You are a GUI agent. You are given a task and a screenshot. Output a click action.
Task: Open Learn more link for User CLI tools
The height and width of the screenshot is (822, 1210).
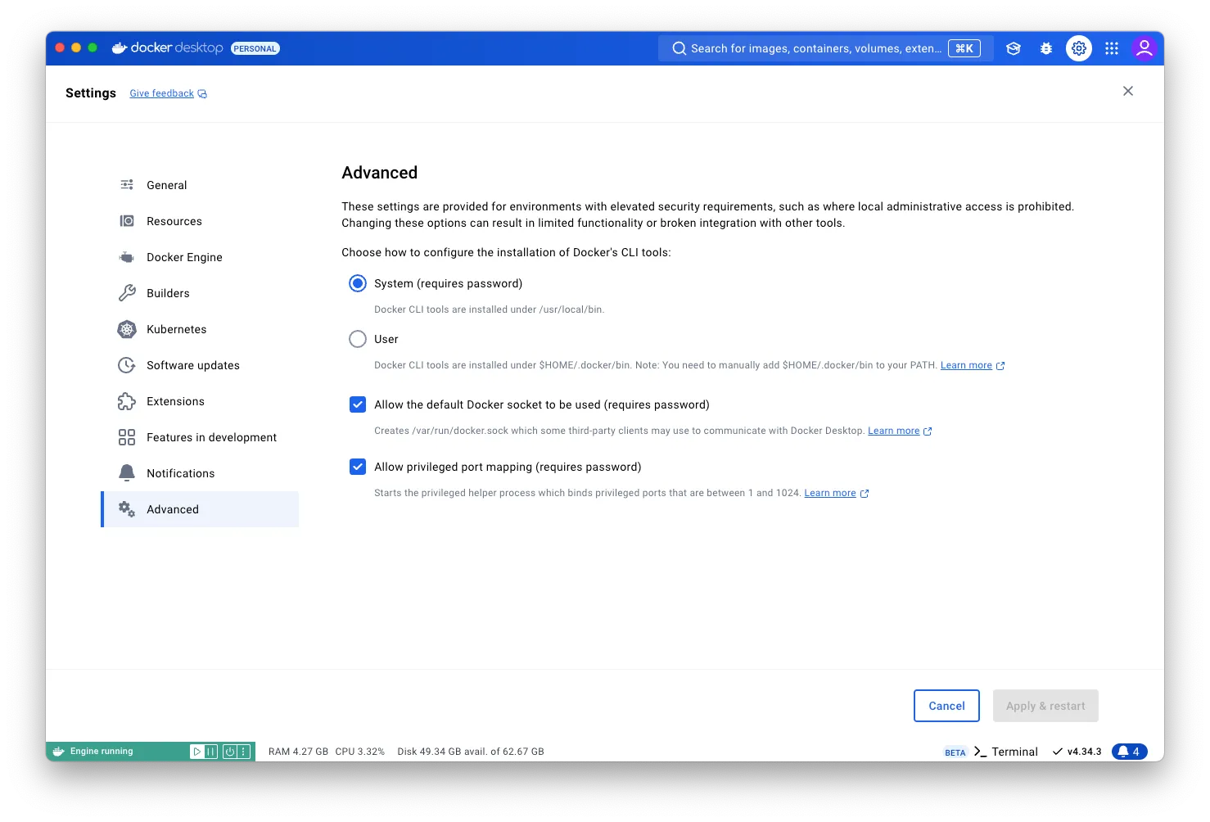[x=972, y=365]
